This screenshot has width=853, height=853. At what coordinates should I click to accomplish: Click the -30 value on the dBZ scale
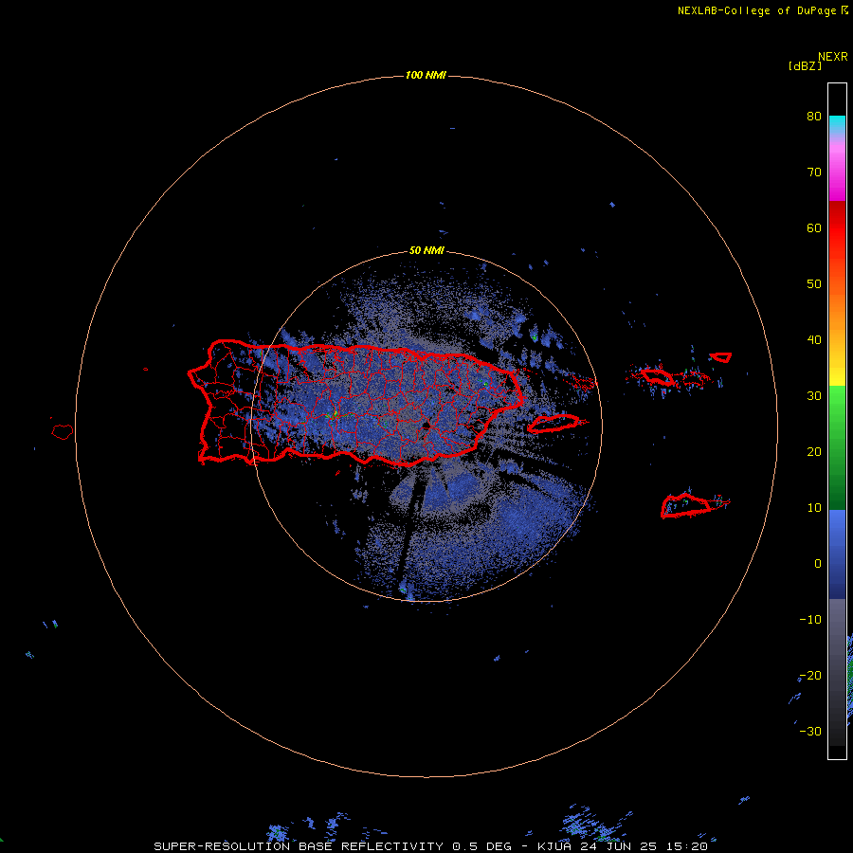coord(810,731)
